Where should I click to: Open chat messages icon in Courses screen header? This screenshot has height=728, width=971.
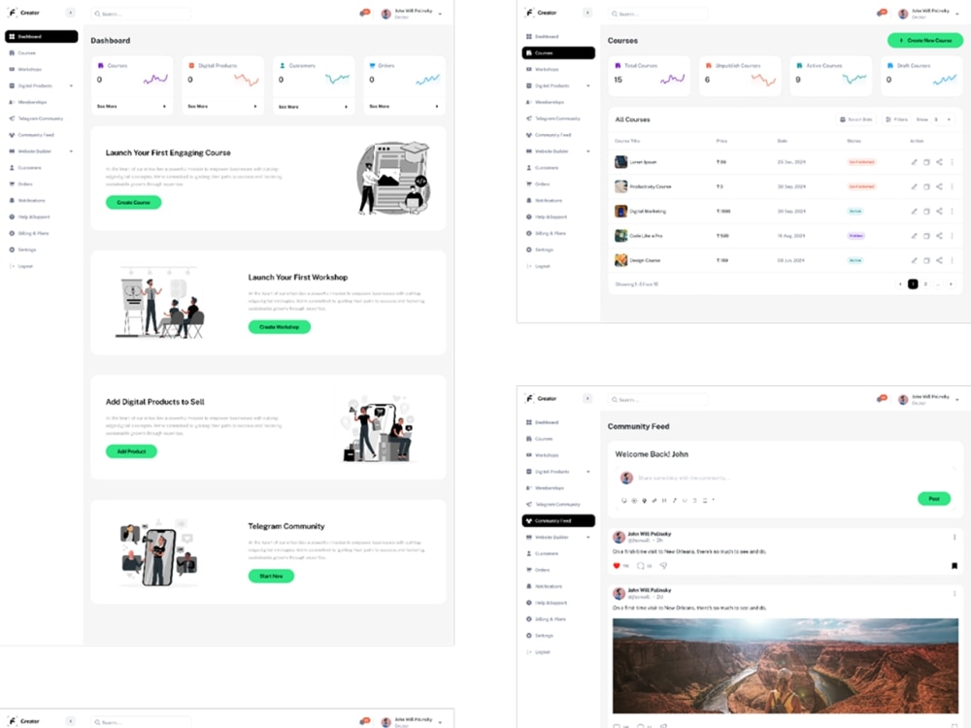(882, 13)
